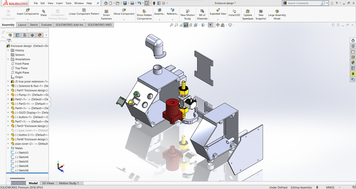Open the PropertyManager tab icon
The image size is (356, 189).
(17, 35)
